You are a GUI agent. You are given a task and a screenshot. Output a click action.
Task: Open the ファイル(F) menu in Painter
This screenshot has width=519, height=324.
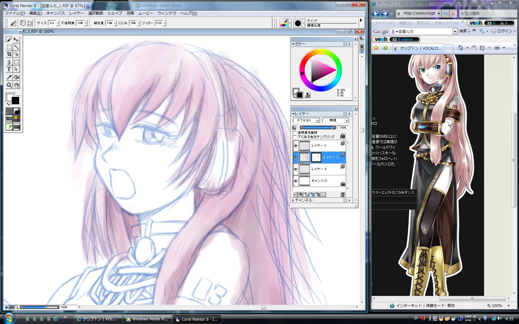15,13
